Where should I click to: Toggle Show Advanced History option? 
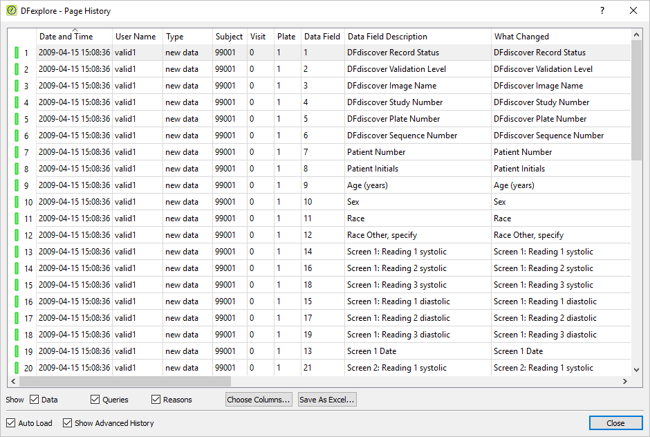coord(67,423)
